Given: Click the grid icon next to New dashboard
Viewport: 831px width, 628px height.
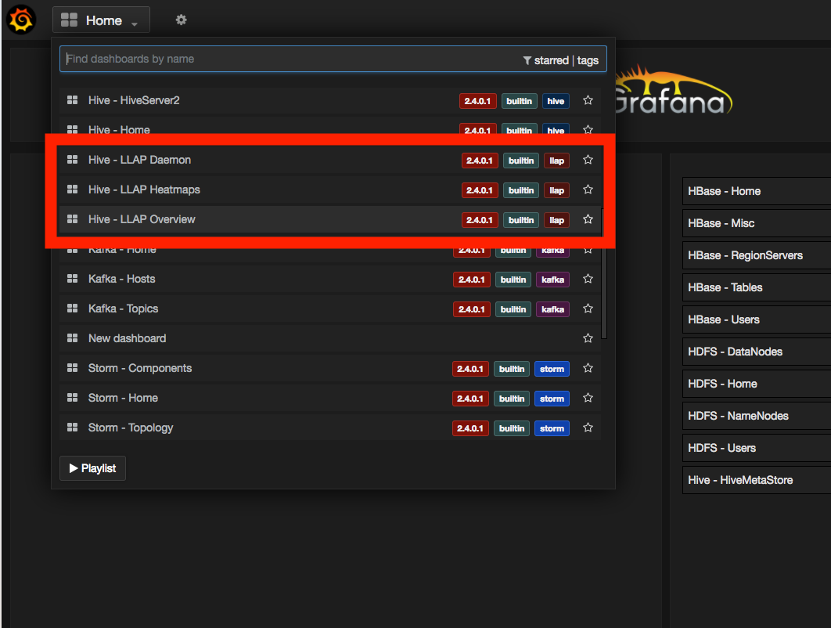Looking at the screenshot, I should click(72, 338).
